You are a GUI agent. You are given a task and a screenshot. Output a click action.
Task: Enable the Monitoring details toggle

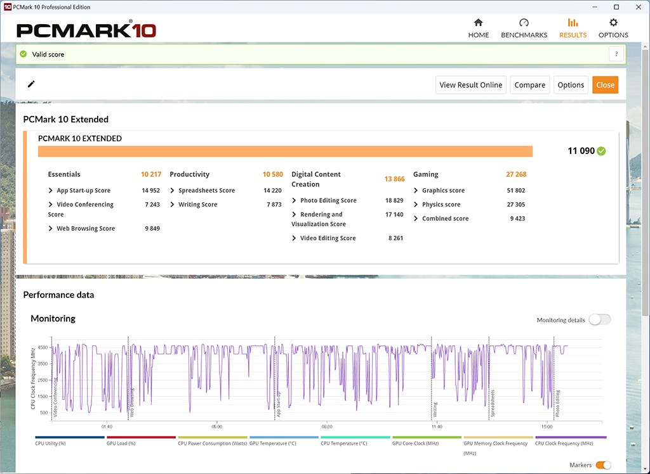[x=599, y=320]
